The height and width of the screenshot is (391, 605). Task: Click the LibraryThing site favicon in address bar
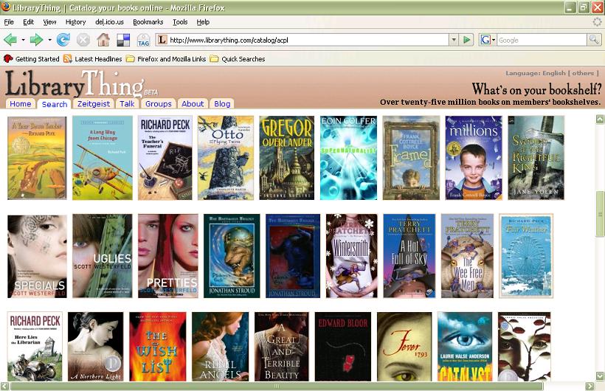pyautogui.click(x=162, y=40)
